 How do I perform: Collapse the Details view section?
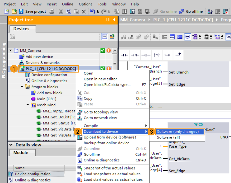tap(11, 145)
